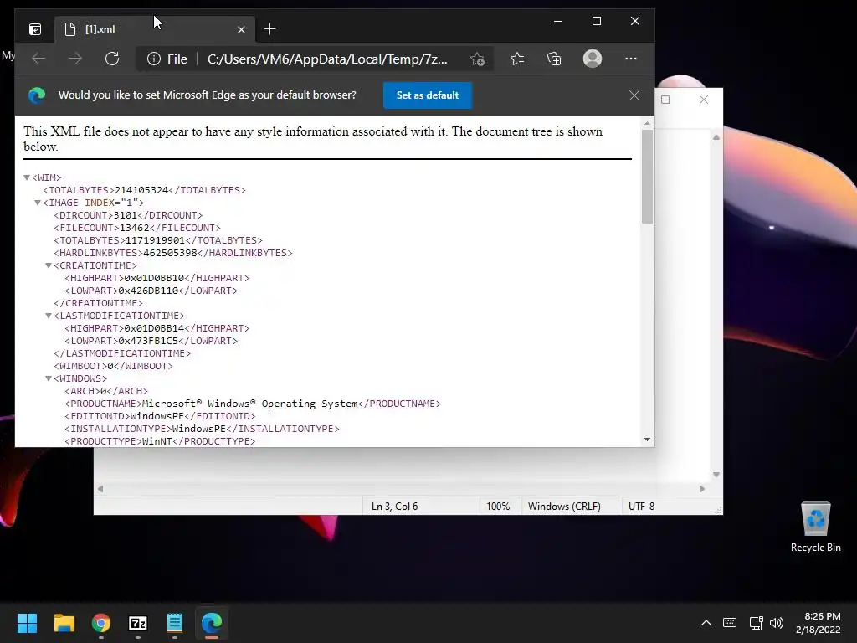The image size is (857, 643).
Task: Open Edge Settings and more menu
Action: [631, 59]
